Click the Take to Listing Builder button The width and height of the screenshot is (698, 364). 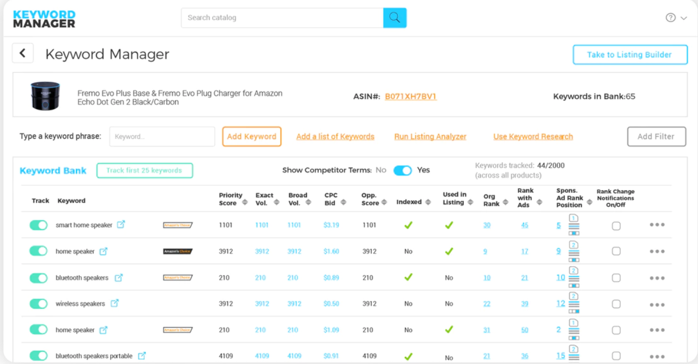pyautogui.click(x=630, y=54)
